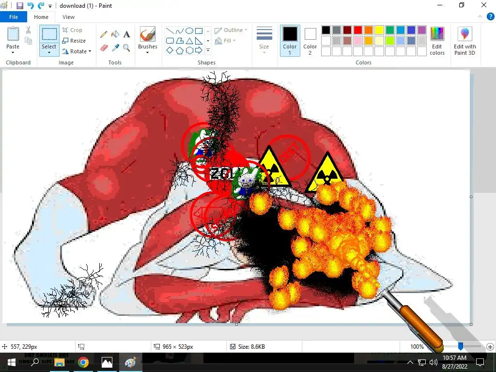
Task: Select the Right triangle shape
Action: tap(199, 41)
